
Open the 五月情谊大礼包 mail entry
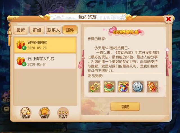click(x=45, y=61)
